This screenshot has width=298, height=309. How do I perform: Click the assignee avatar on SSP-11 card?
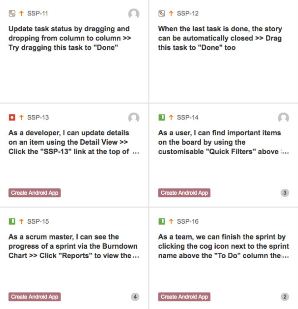tap(134, 14)
